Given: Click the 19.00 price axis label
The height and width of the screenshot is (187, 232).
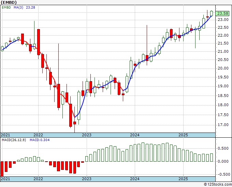Looking at the screenshot, I should [223, 86].
